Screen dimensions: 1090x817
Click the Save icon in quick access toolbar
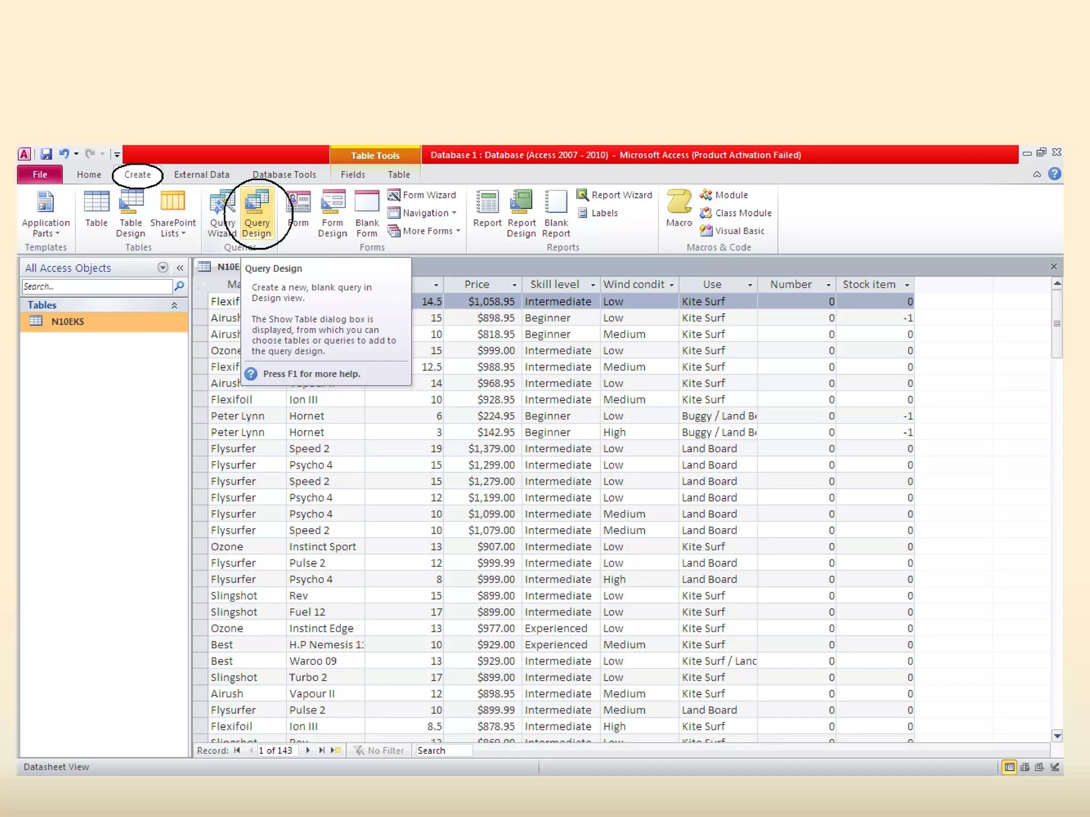coord(46,154)
